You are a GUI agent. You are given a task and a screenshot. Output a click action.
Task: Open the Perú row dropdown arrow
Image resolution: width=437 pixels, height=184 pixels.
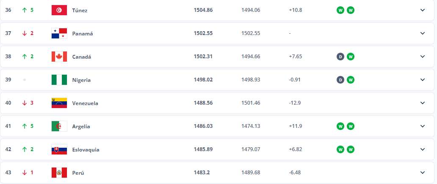423,173
